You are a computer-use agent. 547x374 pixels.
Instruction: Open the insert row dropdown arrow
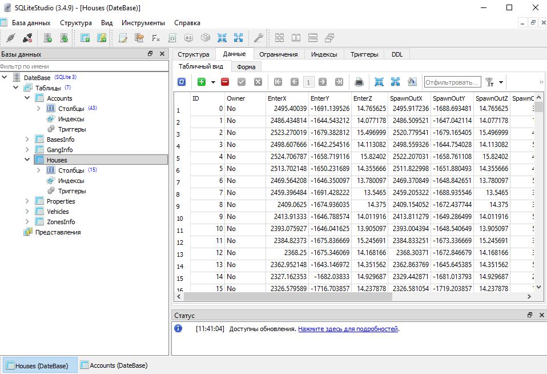[213, 82]
